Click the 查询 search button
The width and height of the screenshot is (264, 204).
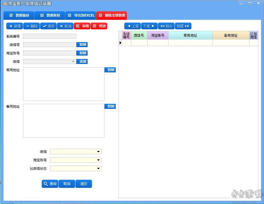[50, 184]
